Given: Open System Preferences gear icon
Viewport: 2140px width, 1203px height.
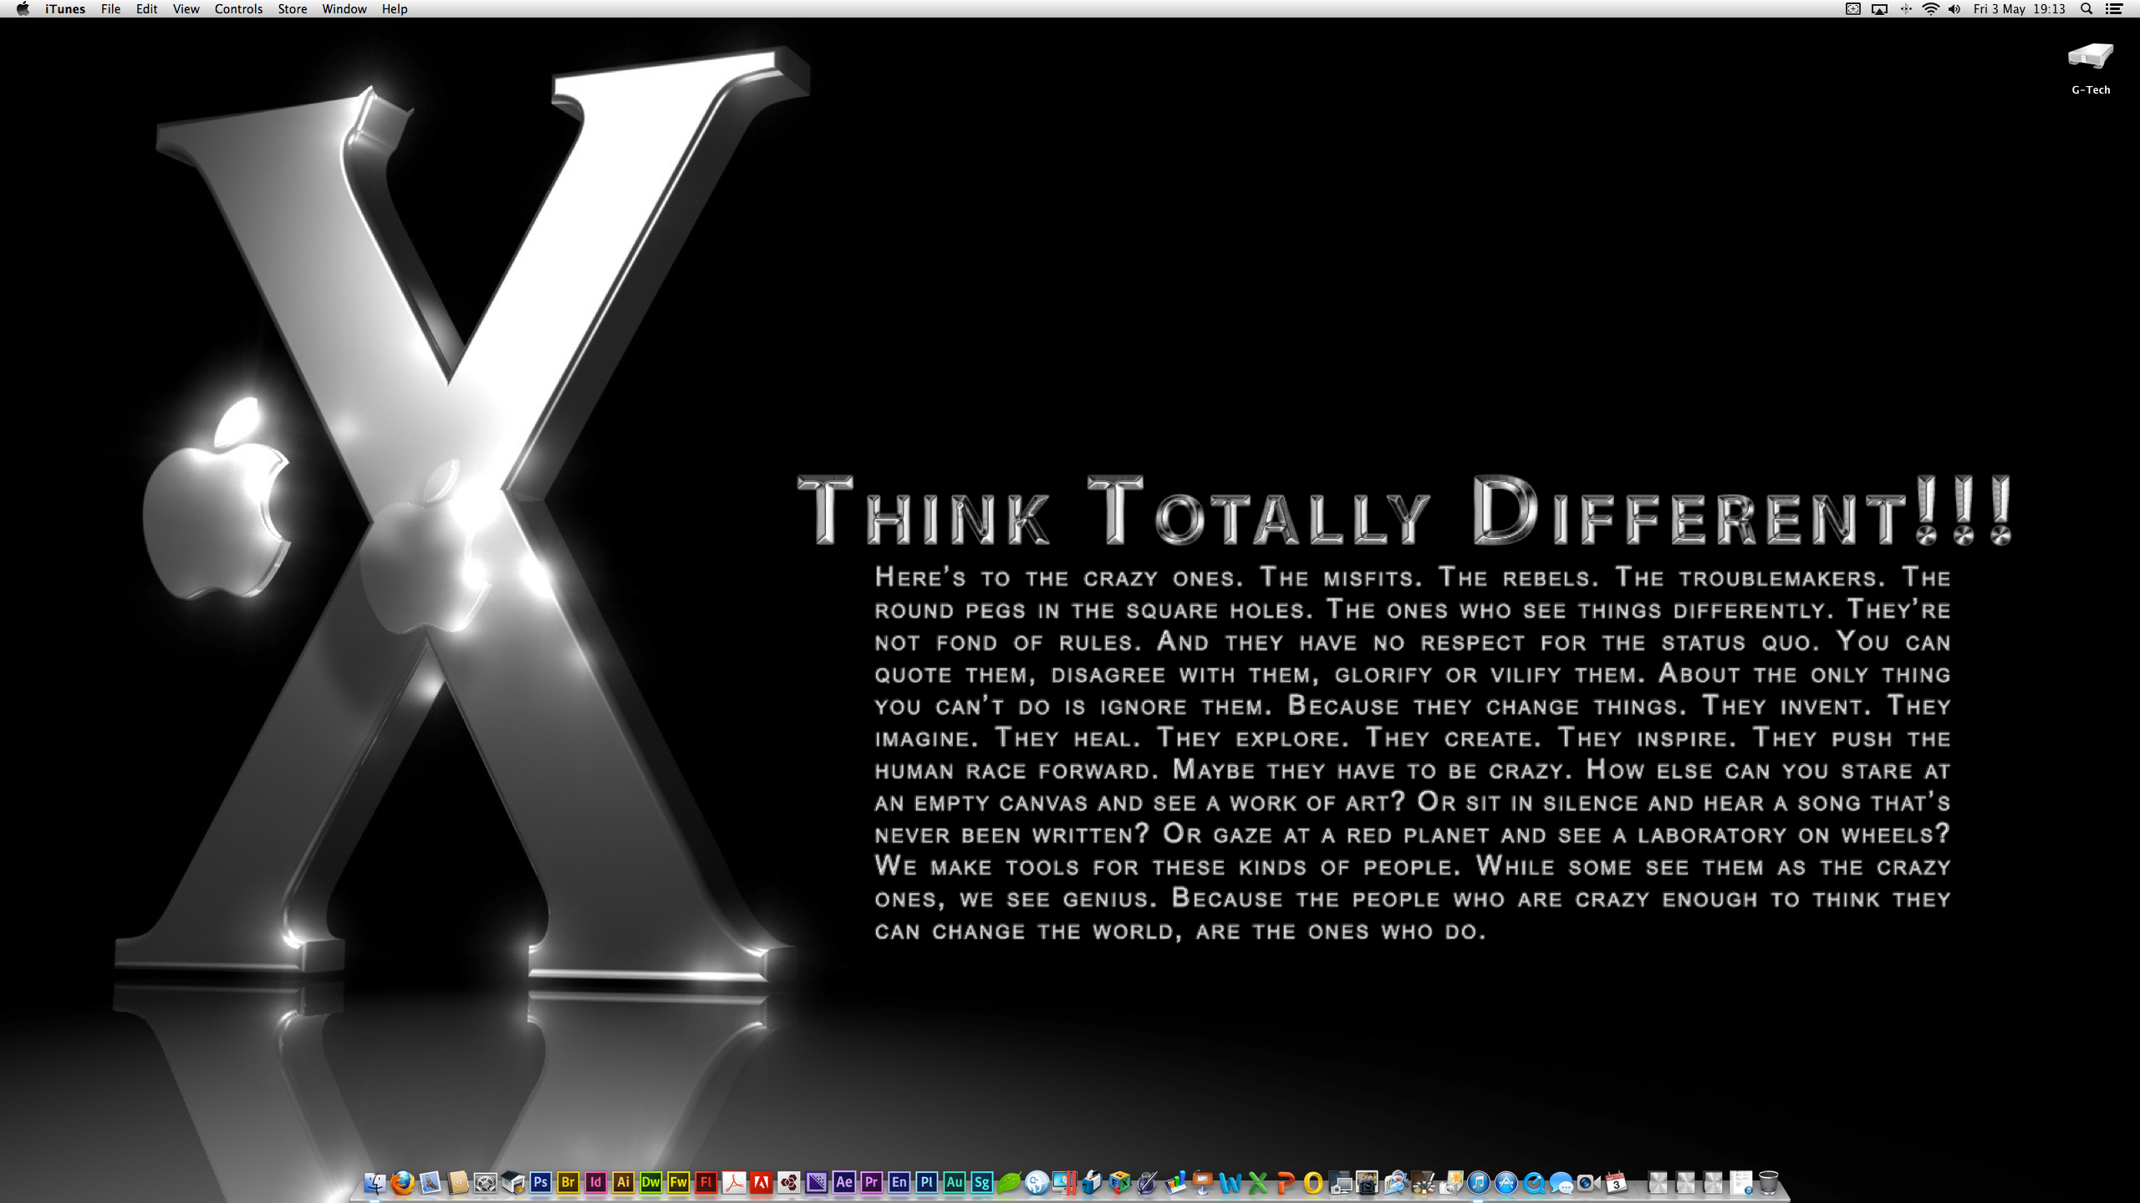Looking at the screenshot, I should pos(485,1182).
